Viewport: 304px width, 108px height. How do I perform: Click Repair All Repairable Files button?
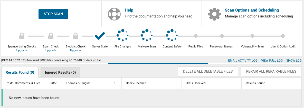[271, 71]
